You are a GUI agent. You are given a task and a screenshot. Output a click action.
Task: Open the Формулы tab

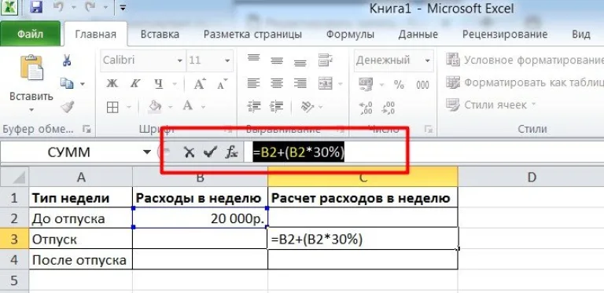(350, 35)
